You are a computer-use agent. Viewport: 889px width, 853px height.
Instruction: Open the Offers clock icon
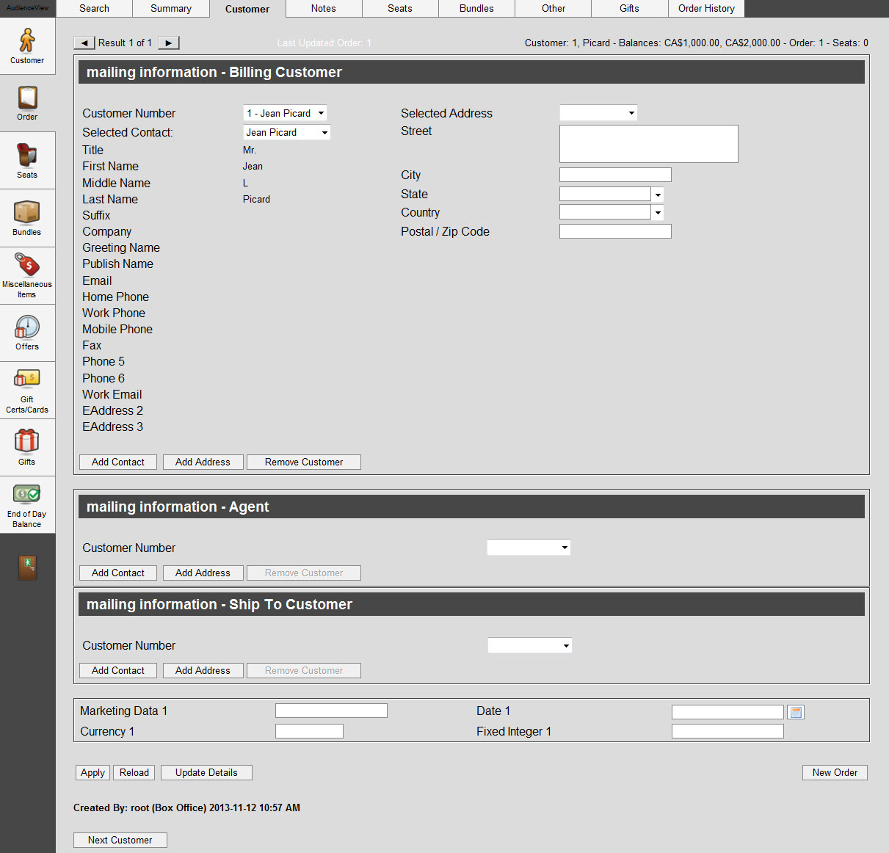[x=27, y=333]
